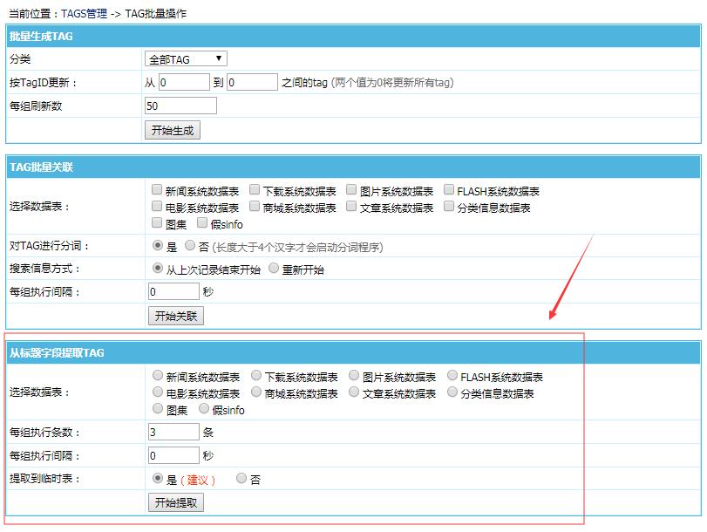This screenshot has height=532, width=707.
Task: Click the TagID 到 end value field
Action: coord(252,82)
